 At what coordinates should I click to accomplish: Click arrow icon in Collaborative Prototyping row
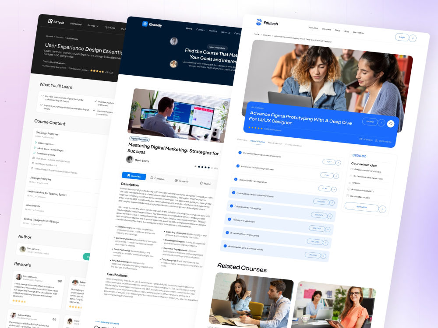[x=330, y=216]
